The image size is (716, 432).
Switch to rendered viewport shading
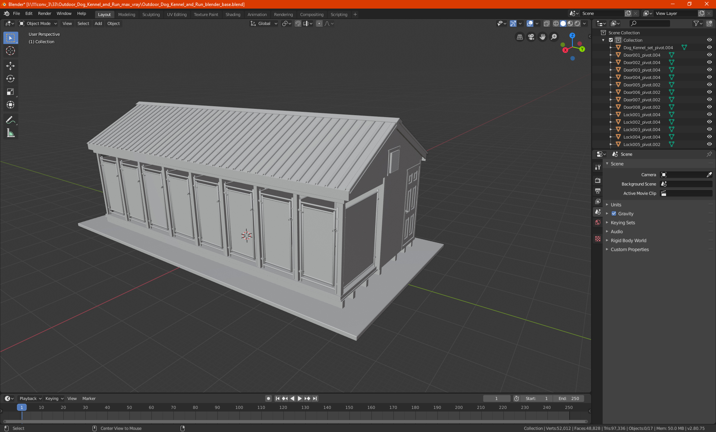(x=577, y=23)
